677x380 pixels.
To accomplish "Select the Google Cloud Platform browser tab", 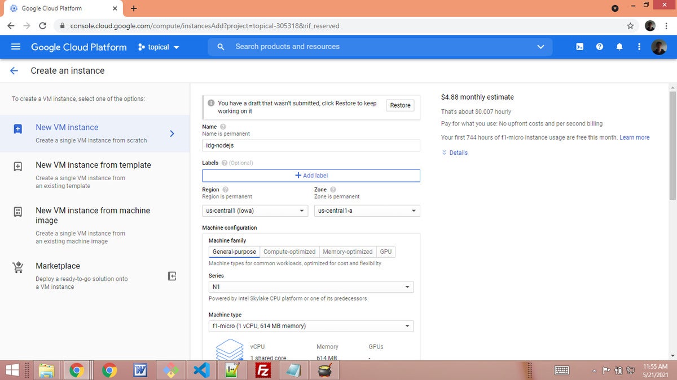I will [62, 8].
